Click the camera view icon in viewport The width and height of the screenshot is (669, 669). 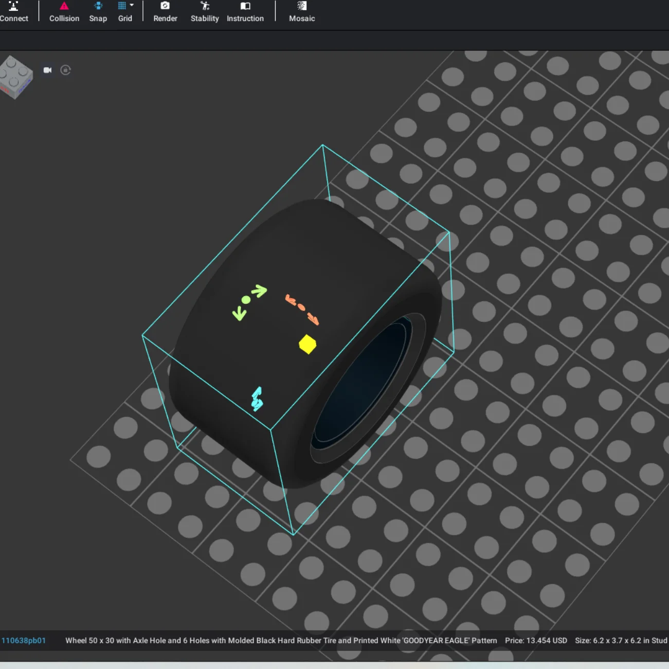coord(47,70)
